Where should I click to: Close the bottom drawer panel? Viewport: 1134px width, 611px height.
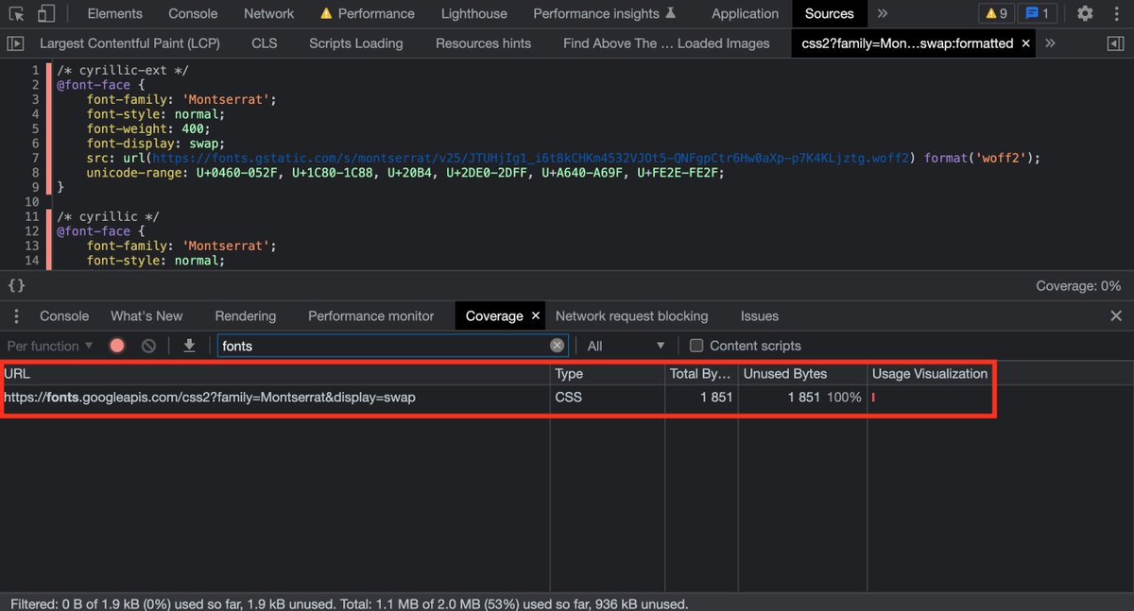coord(1116,316)
